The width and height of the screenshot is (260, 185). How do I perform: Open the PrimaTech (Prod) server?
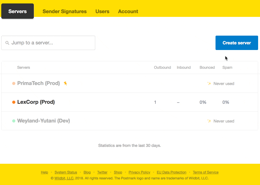[x=39, y=83]
